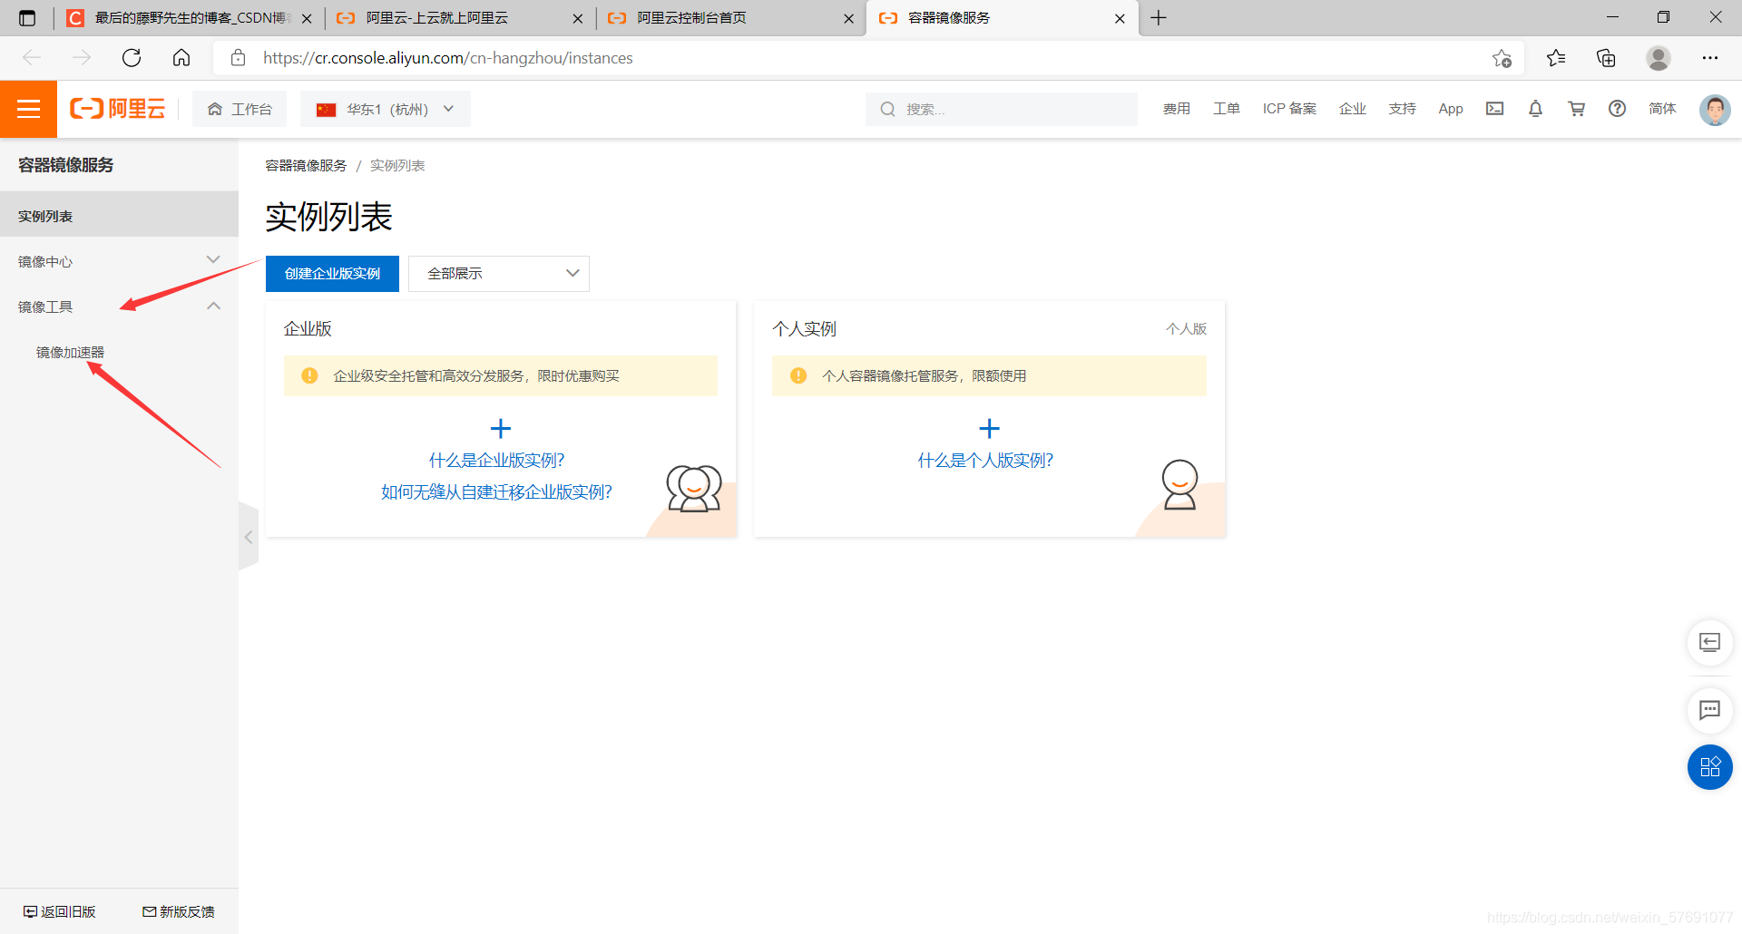Open 什么是个人版实例? link

985,461
